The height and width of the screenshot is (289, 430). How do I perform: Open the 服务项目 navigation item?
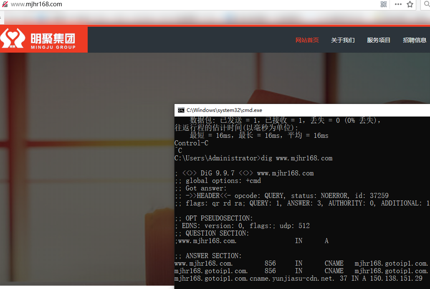point(379,40)
